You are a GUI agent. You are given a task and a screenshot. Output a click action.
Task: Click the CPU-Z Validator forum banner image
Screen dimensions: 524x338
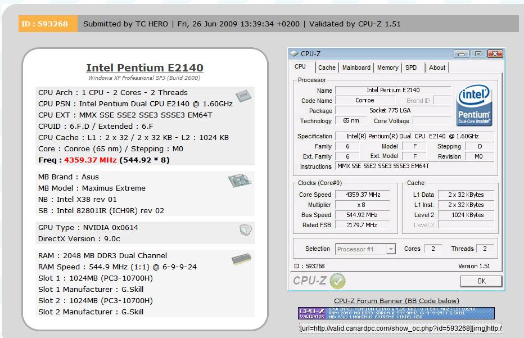coord(396,313)
